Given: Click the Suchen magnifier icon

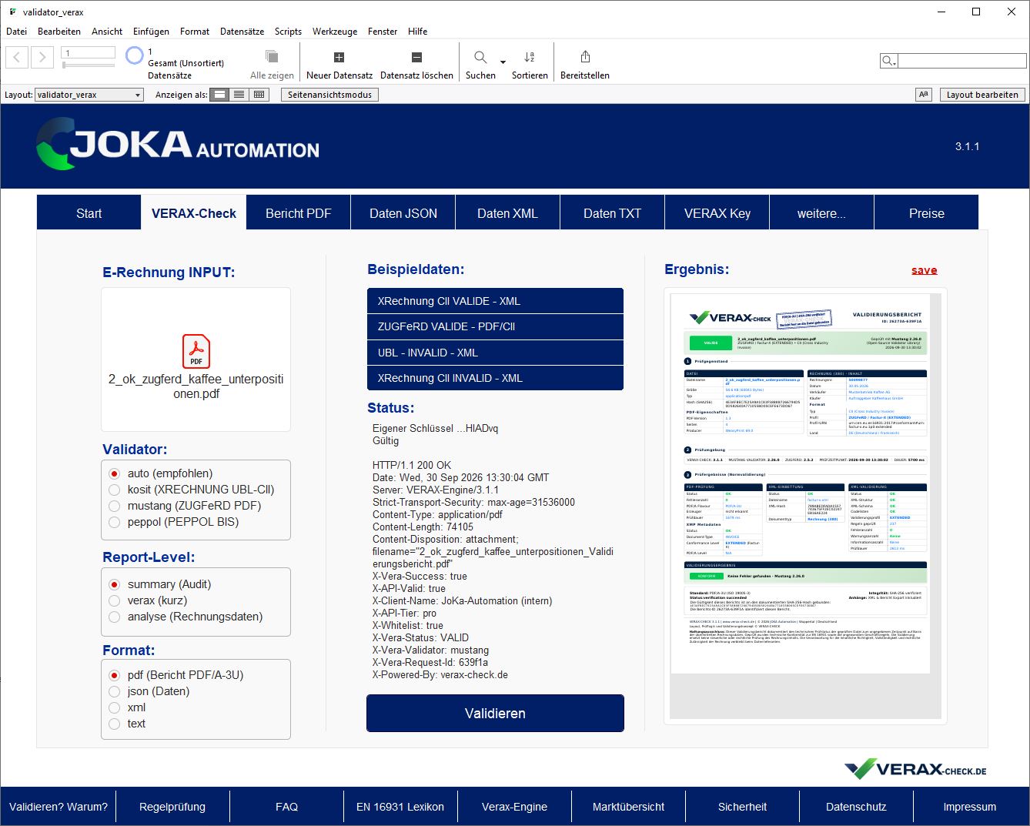Looking at the screenshot, I should click(480, 58).
